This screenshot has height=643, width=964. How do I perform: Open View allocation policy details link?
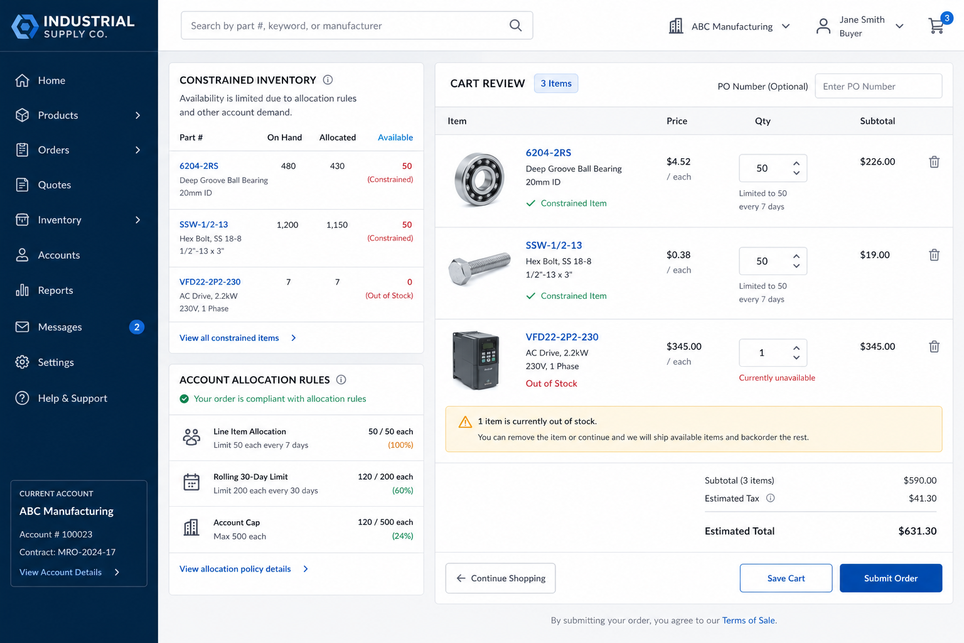[x=244, y=569]
